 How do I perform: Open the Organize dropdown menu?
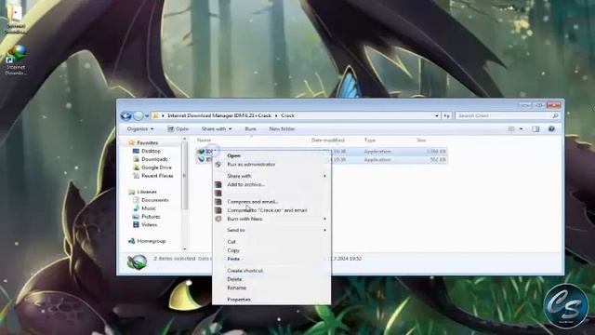point(140,129)
